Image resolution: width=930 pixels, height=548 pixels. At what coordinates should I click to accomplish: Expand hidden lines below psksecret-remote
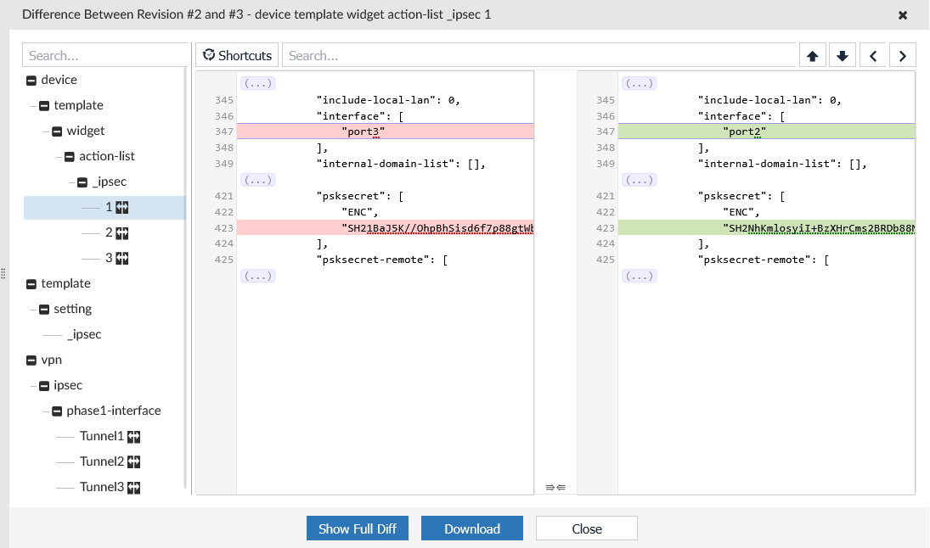257,275
